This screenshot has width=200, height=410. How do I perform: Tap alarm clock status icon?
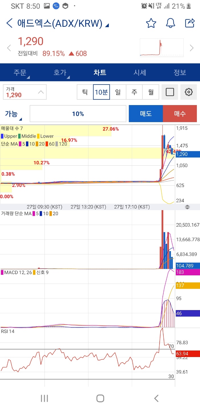tap(144, 6)
